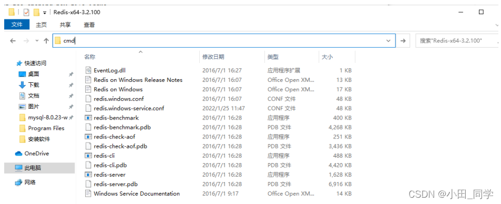The height and width of the screenshot is (204, 501).
Task: Open the quick access toolbar customize dropdown
Action: tap(45, 13)
